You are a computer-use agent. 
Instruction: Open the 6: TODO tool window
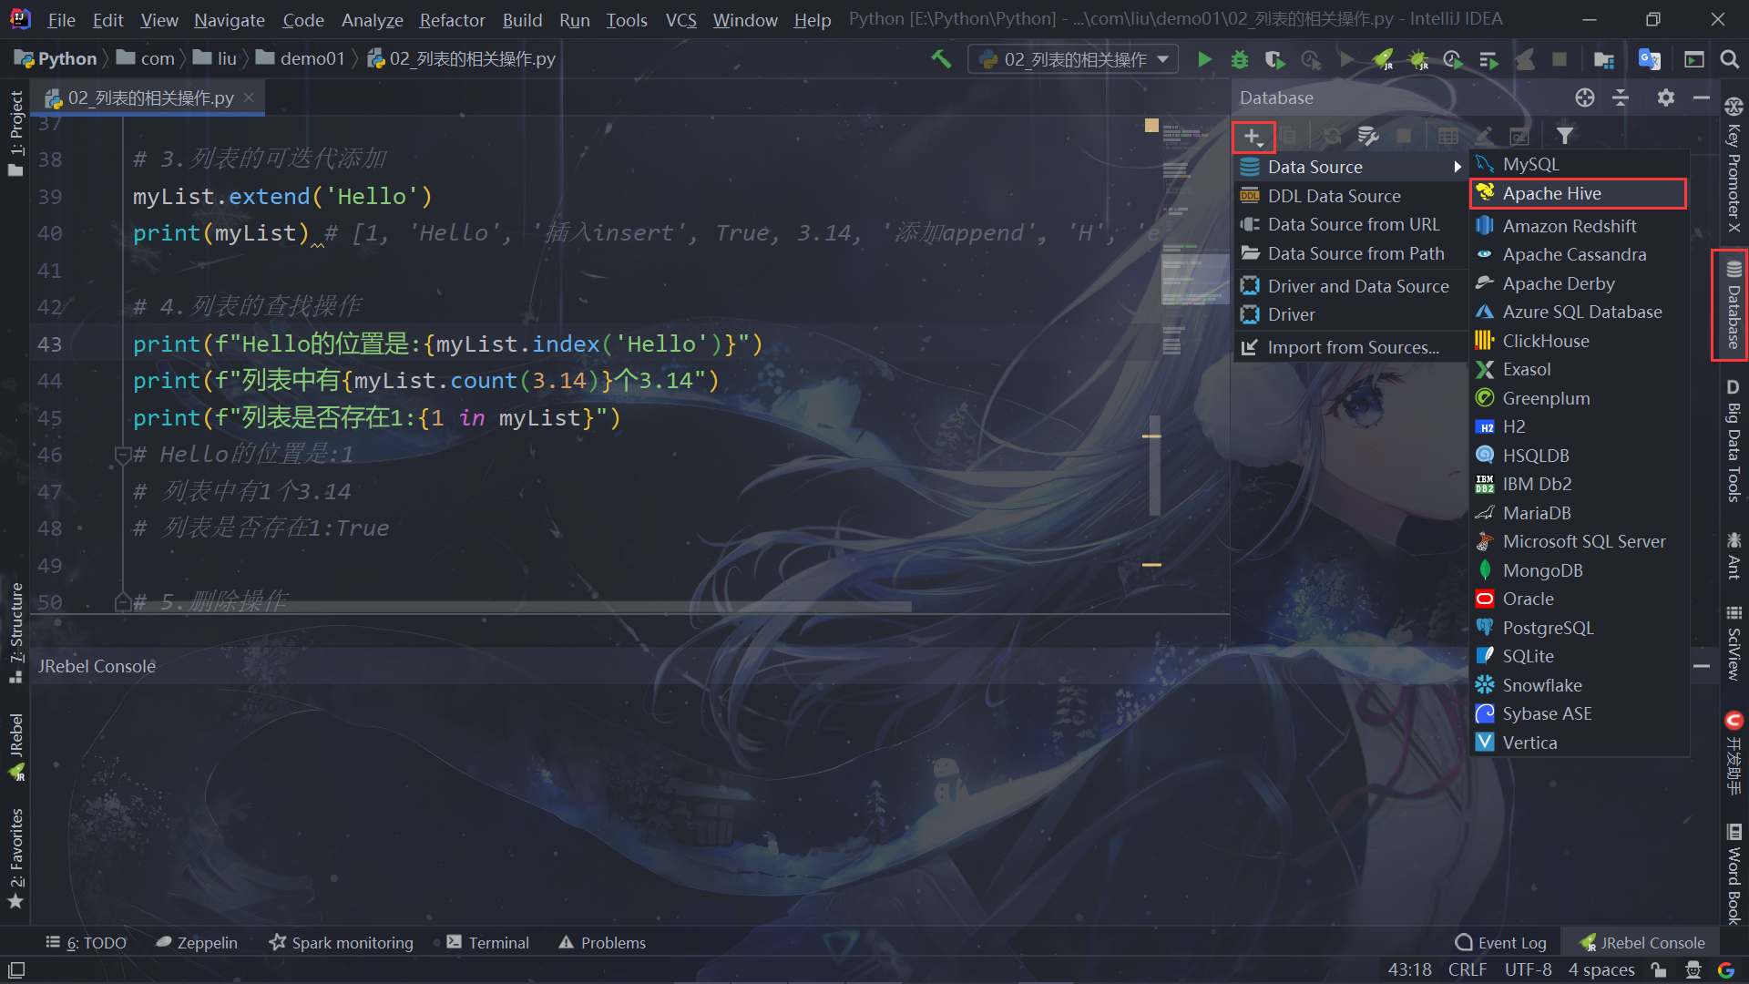(x=87, y=943)
